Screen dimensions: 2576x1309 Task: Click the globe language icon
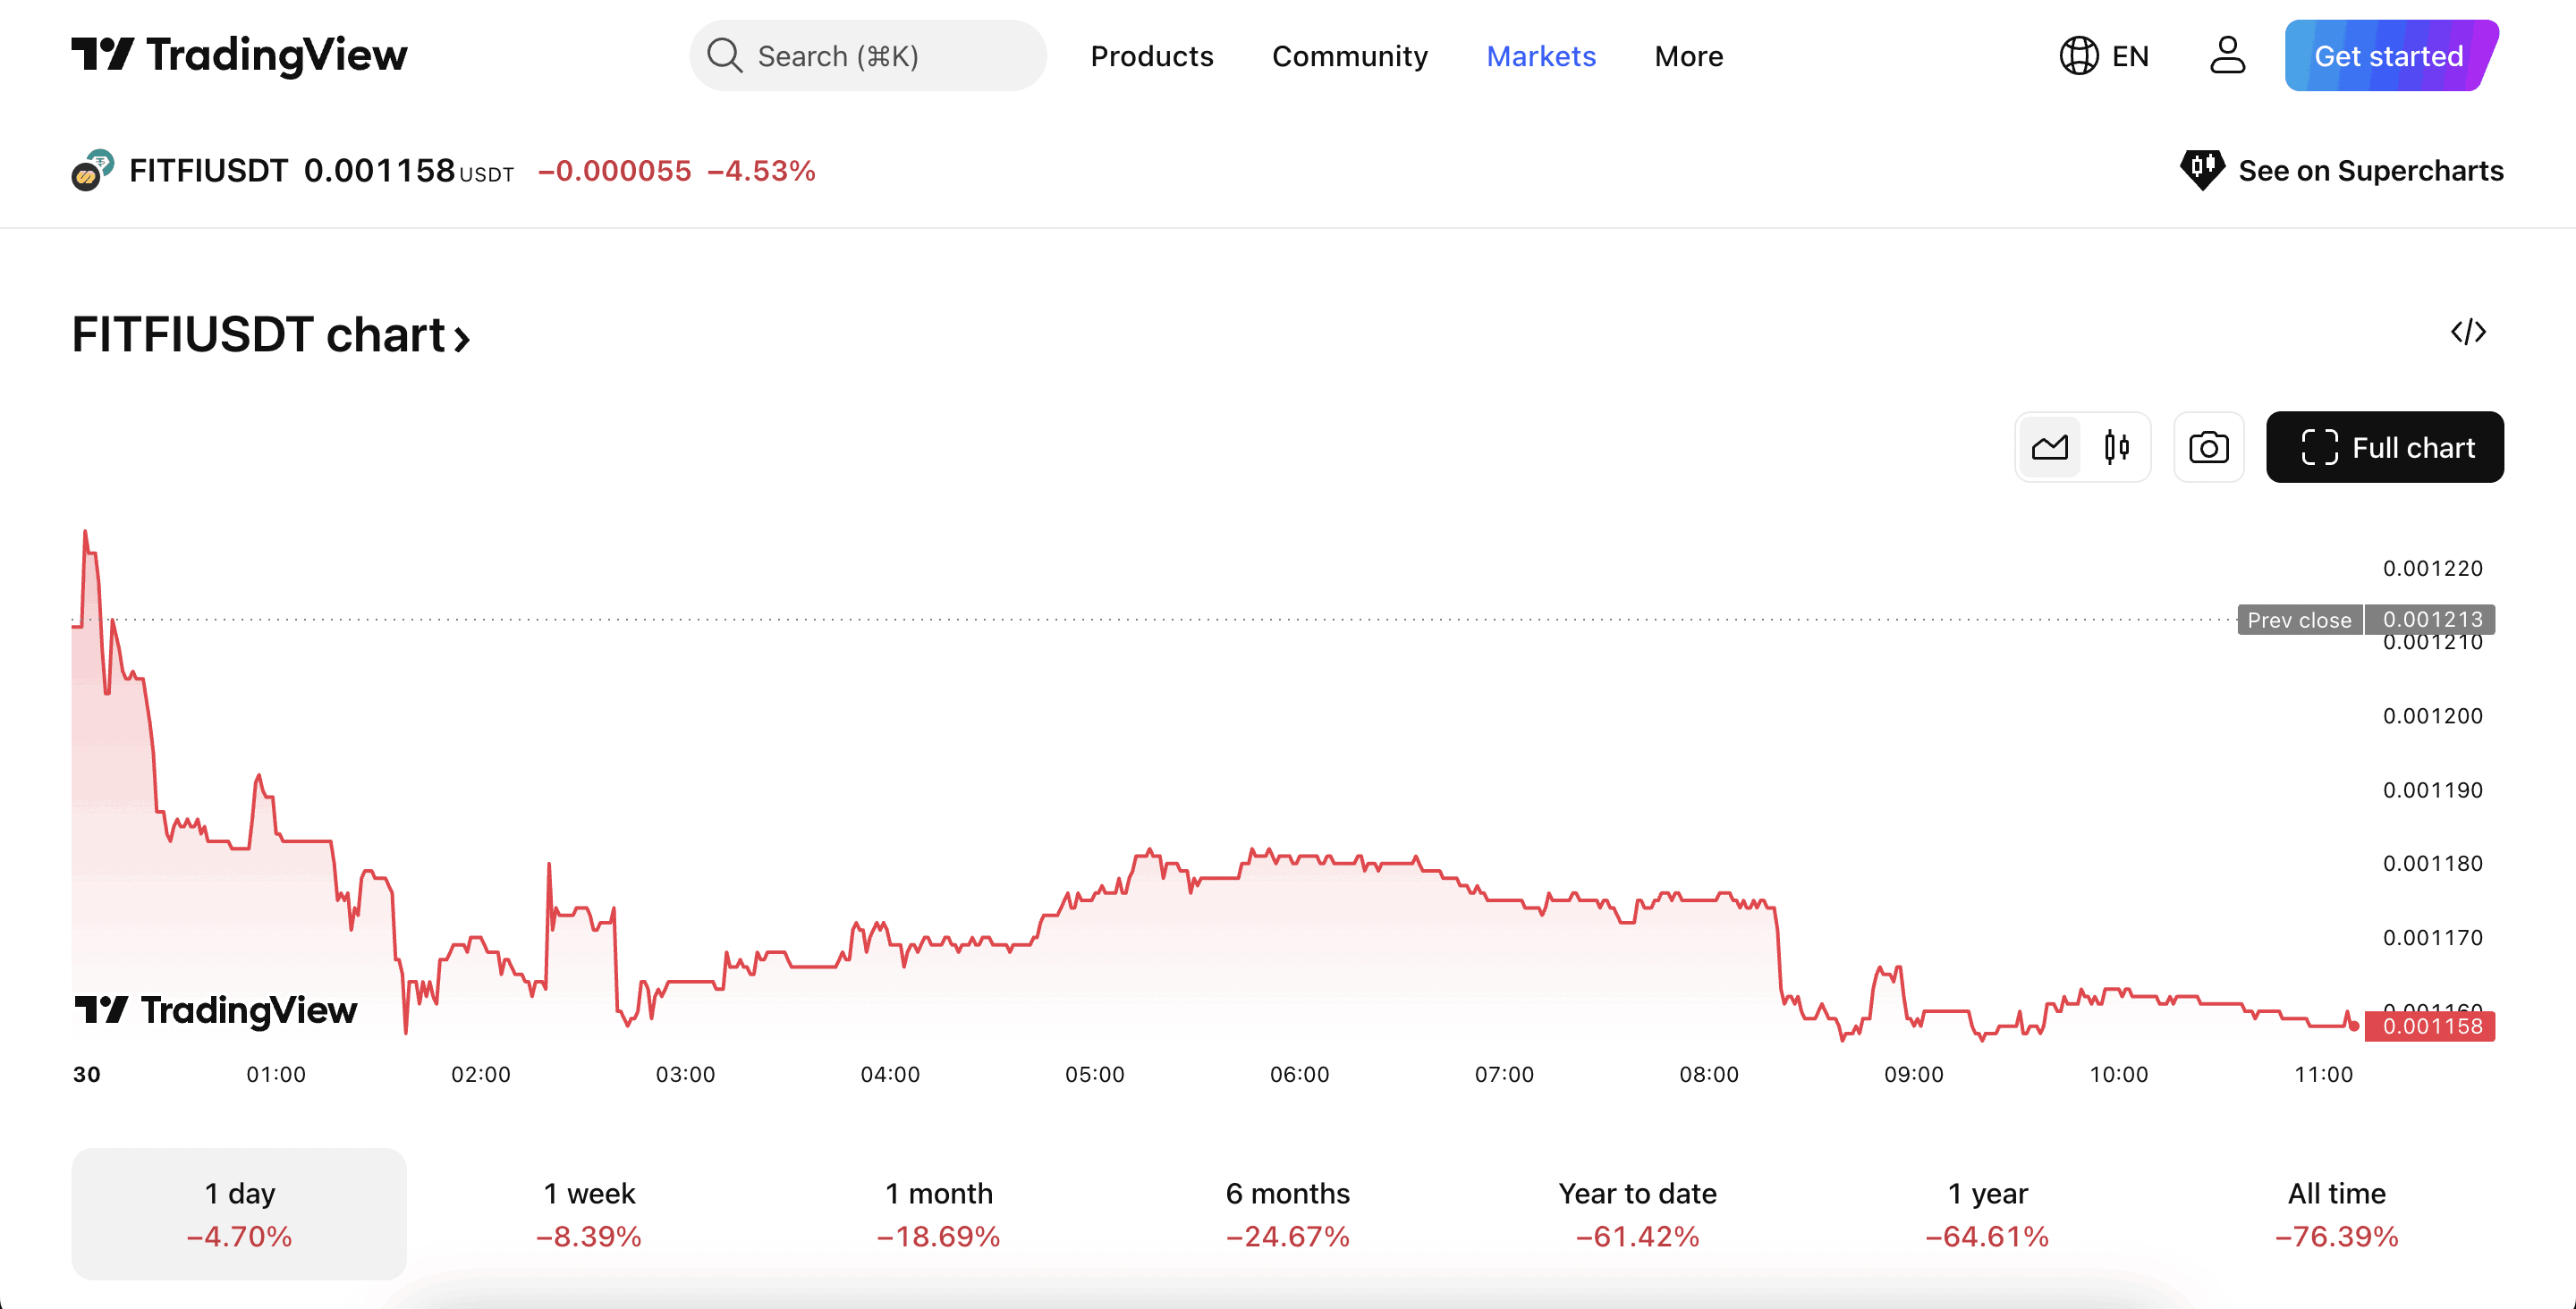[x=2078, y=55]
